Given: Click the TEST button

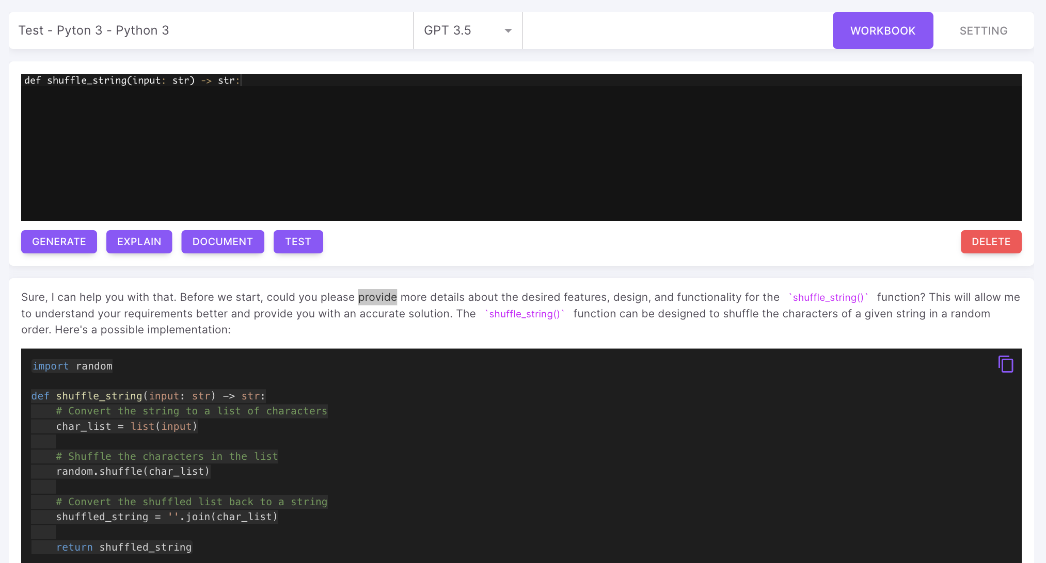Looking at the screenshot, I should coord(298,242).
